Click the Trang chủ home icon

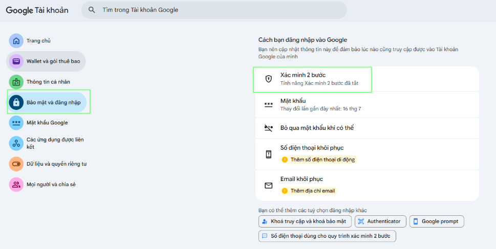point(16,41)
